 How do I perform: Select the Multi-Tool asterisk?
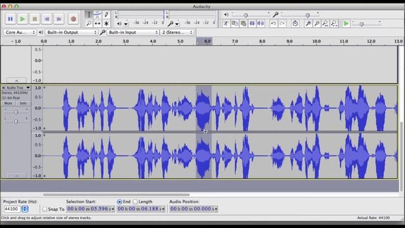coord(106,23)
